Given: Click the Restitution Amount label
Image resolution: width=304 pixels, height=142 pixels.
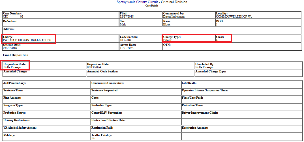Looking at the screenshot, I should tap(195, 128).
